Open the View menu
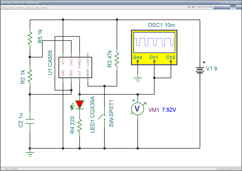242x171 pixels. (x=10, y=7)
